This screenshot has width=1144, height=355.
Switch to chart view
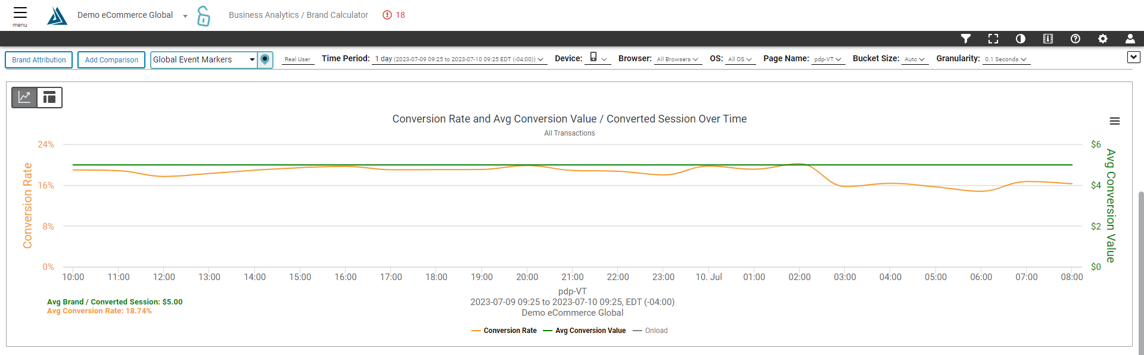(24, 98)
